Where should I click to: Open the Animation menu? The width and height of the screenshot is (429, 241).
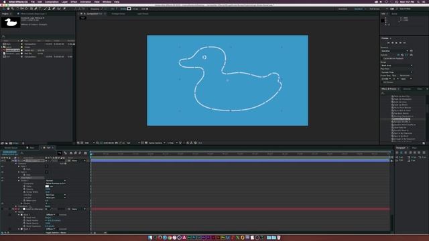85,1
